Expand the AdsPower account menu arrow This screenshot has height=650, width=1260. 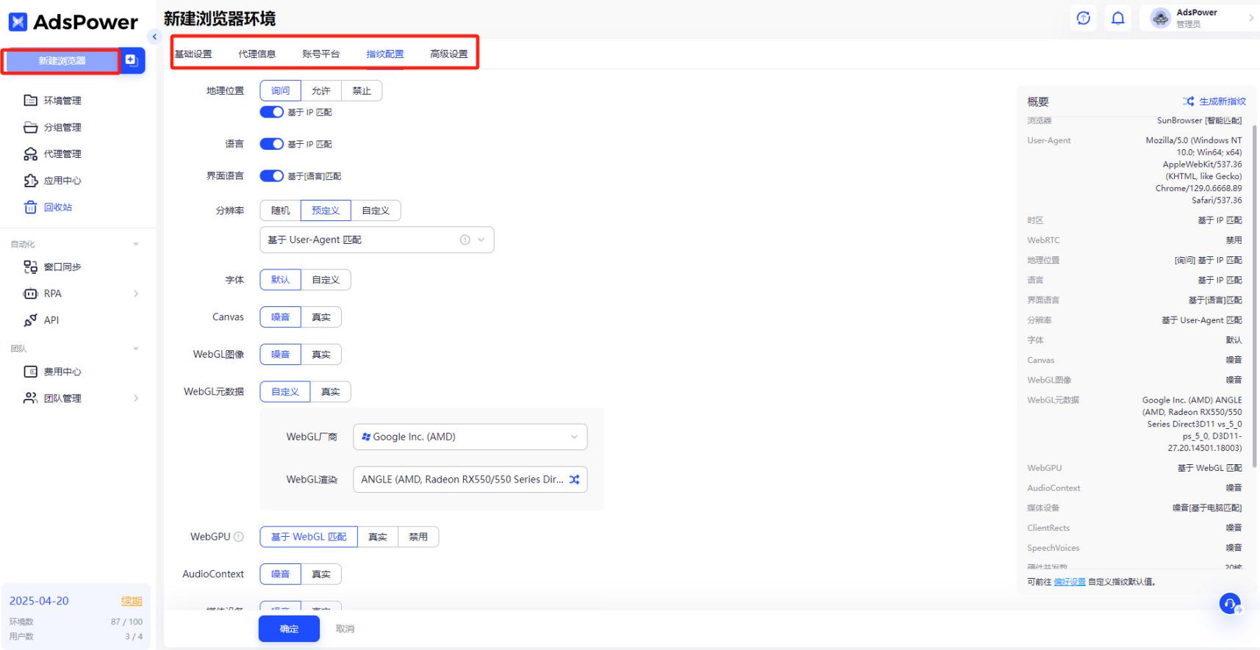(1251, 18)
